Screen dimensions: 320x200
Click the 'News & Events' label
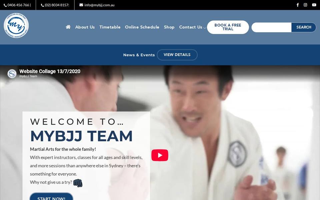click(x=139, y=55)
